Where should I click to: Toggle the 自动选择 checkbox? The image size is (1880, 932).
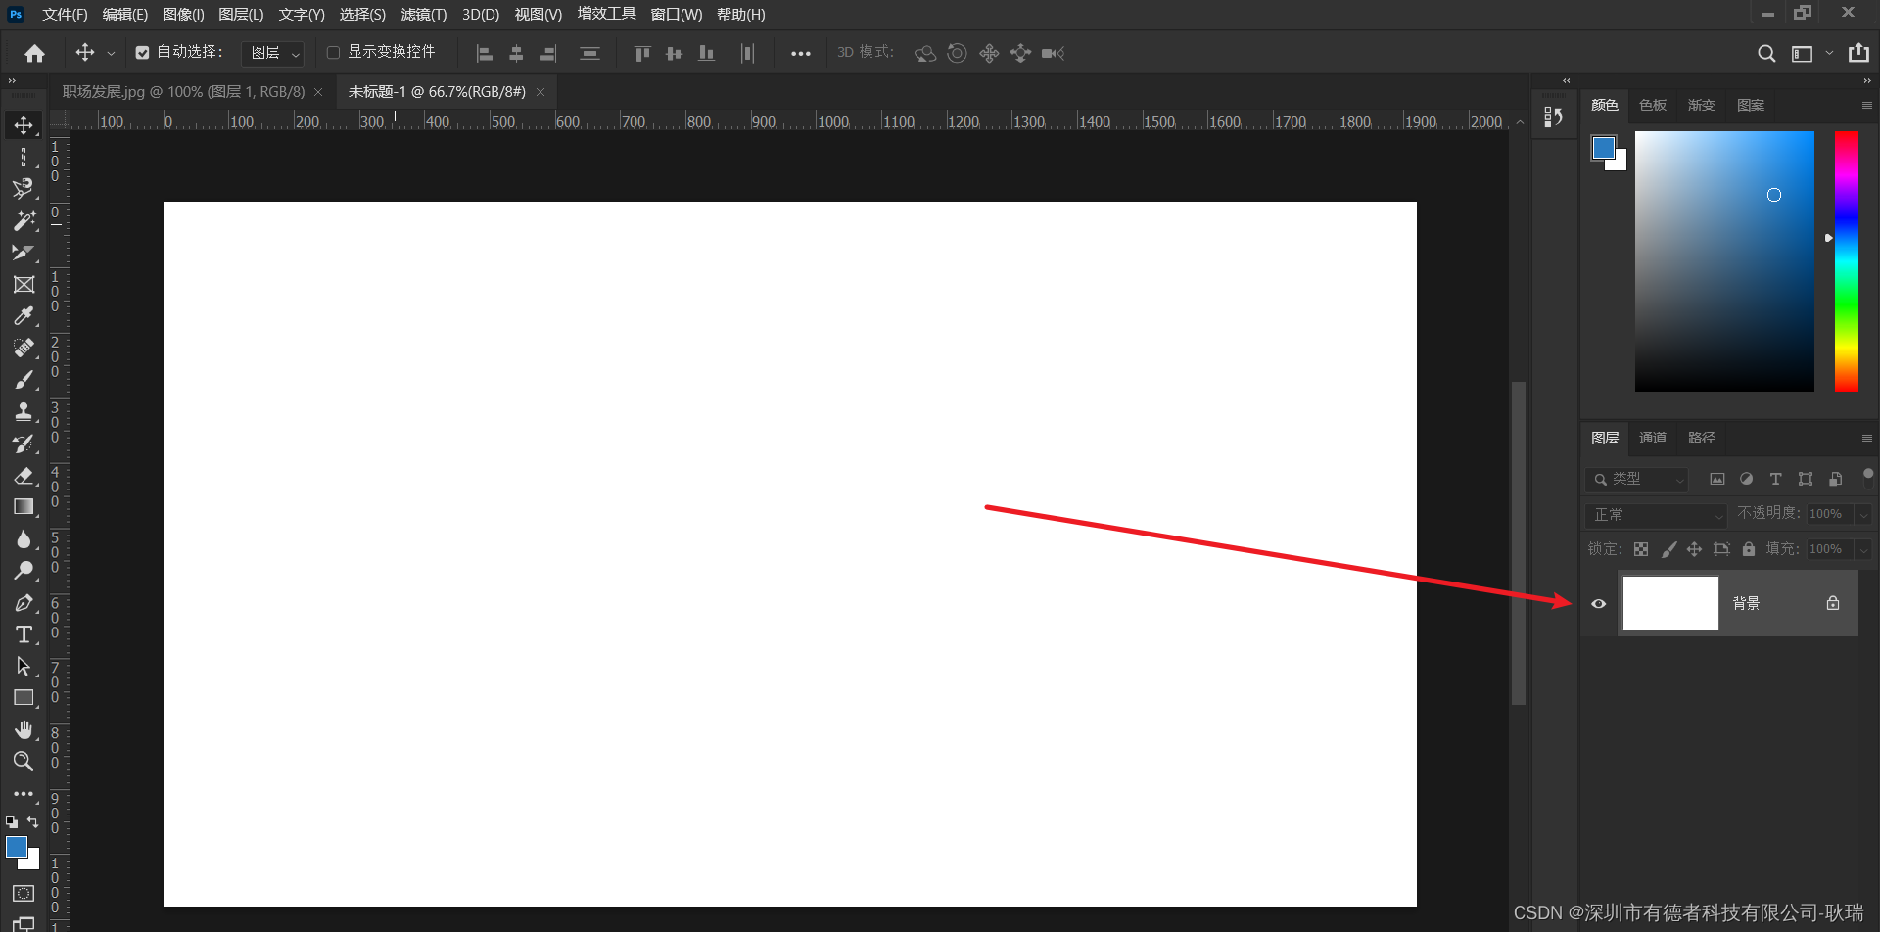[142, 53]
